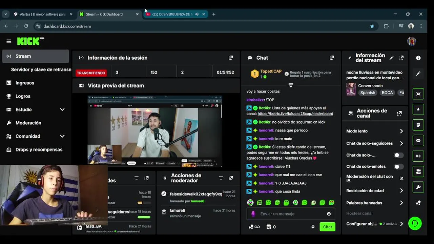Image resolution: width=434 pixels, height=244 pixels.
Task: Toggle the Chat de solo-... switch
Action: [x=399, y=155]
